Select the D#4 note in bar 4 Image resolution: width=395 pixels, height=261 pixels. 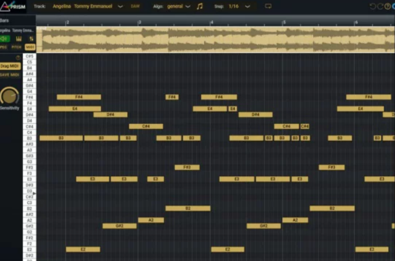256,115
